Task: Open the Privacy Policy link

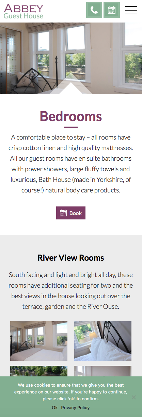Action: coord(76,407)
